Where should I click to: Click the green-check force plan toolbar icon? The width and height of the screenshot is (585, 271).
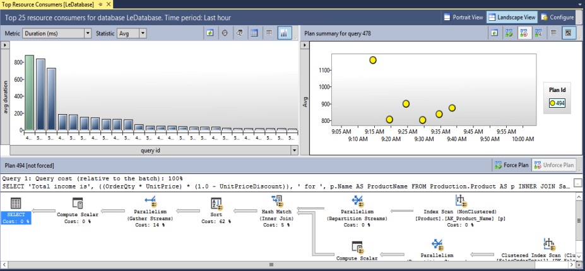tap(509, 33)
